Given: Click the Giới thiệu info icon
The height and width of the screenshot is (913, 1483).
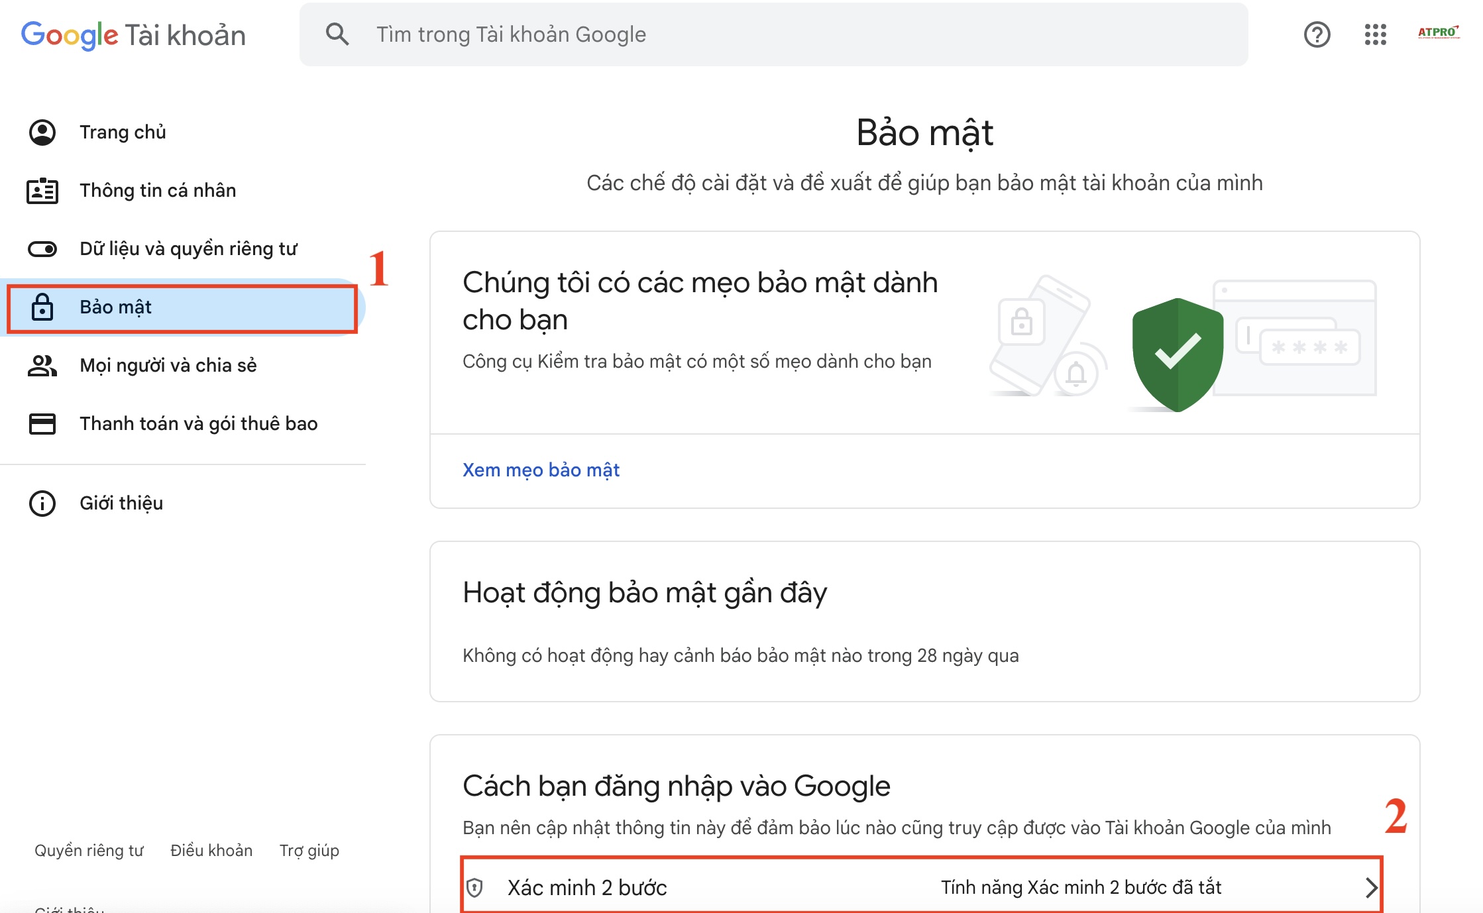Looking at the screenshot, I should point(42,504).
